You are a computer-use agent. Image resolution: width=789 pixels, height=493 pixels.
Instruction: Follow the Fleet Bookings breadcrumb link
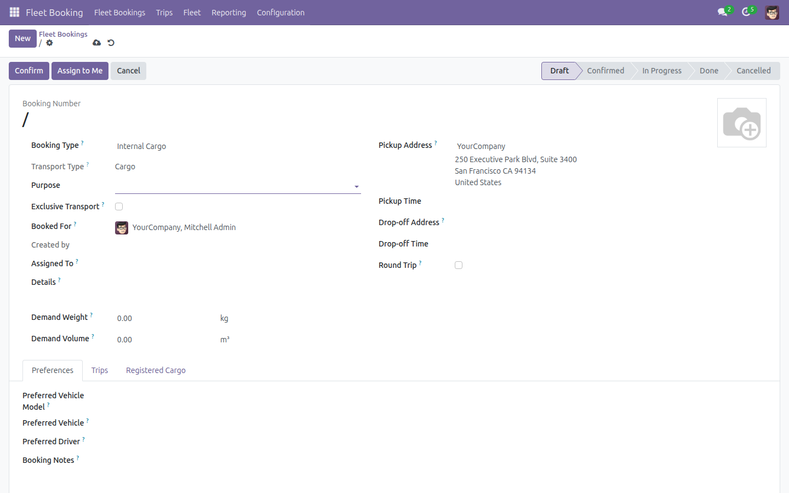click(x=63, y=34)
